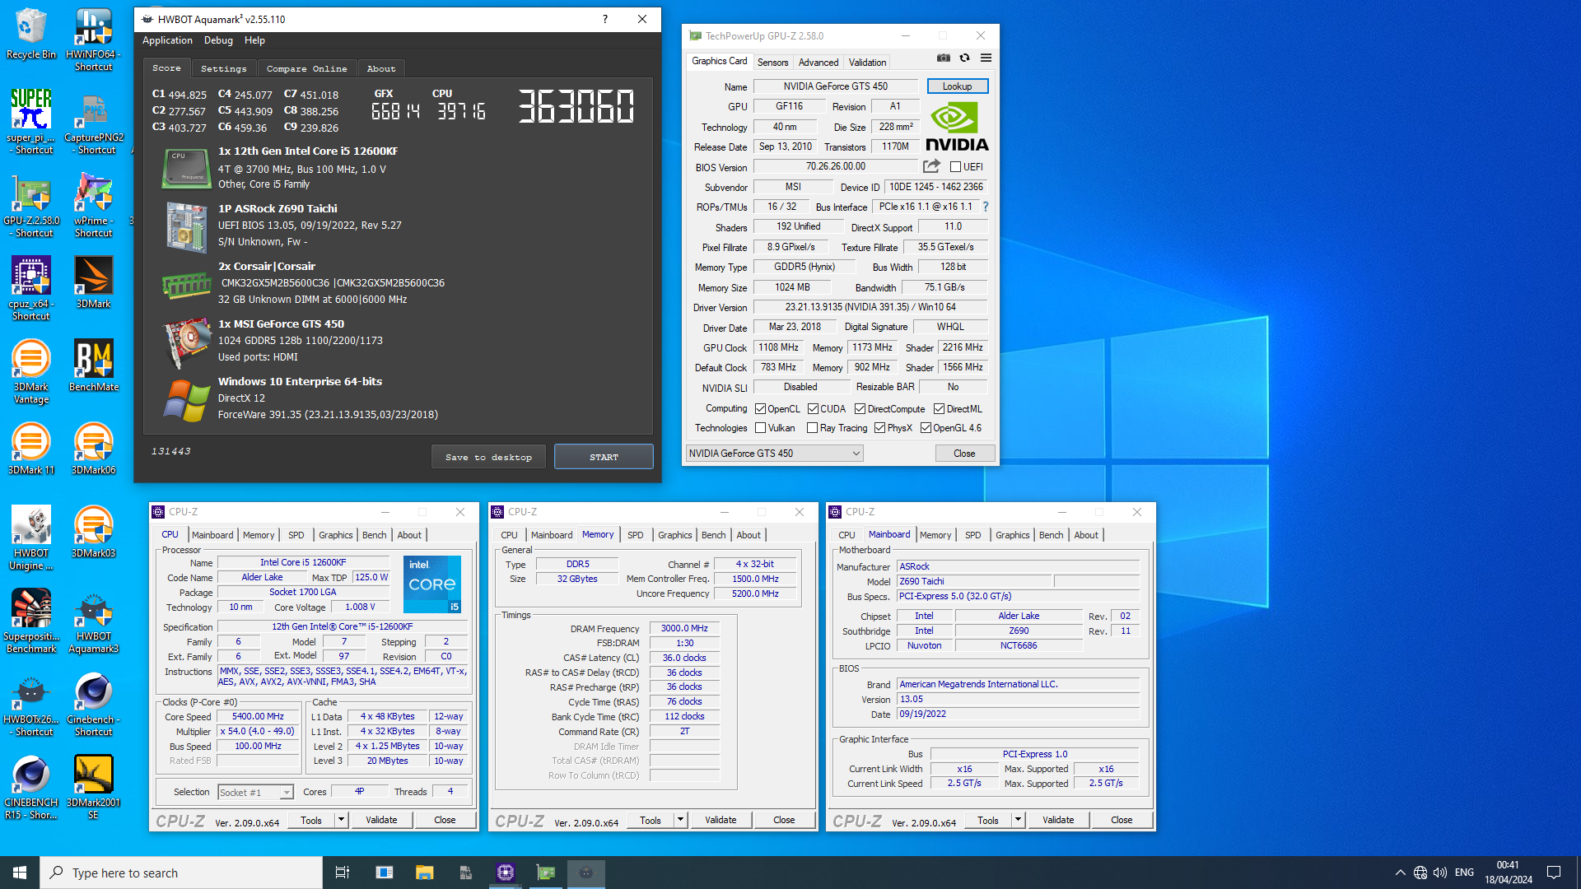Toggle the UEFI checkbox in GPU-Z
The image size is (1581, 889).
pyautogui.click(x=955, y=167)
